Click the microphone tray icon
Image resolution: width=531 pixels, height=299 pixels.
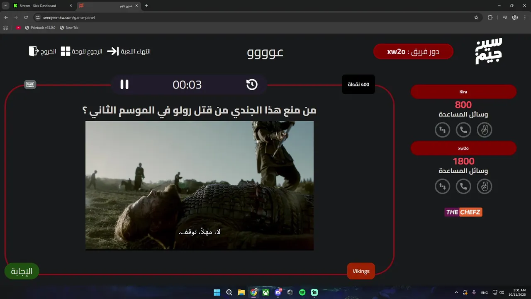474,292
